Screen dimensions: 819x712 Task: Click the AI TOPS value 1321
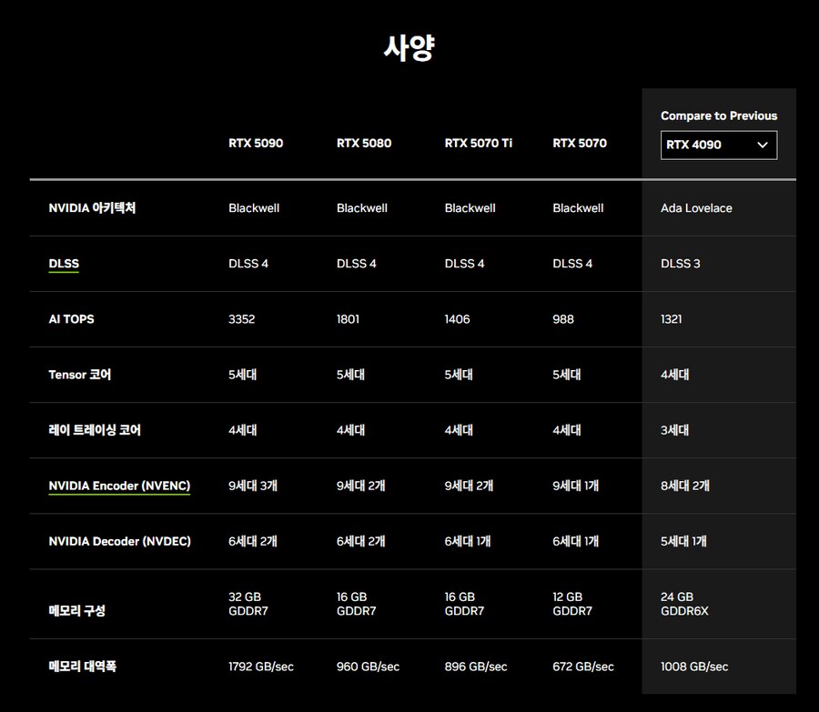click(672, 319)
